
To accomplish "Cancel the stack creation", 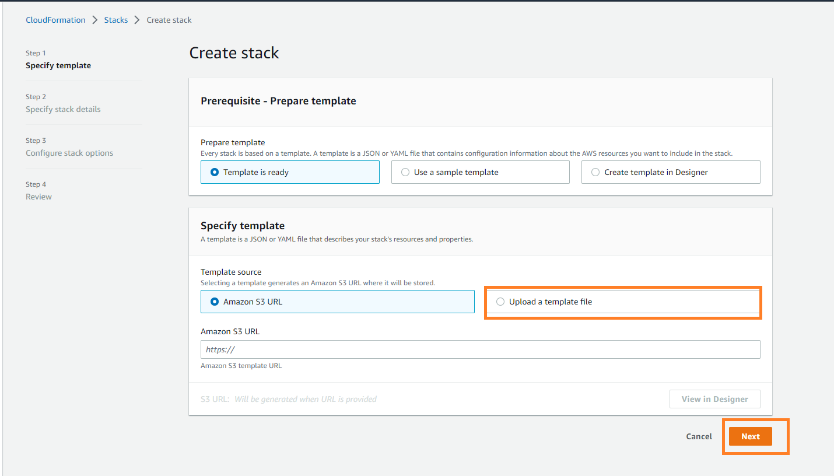I will click(x=699, y=436).
